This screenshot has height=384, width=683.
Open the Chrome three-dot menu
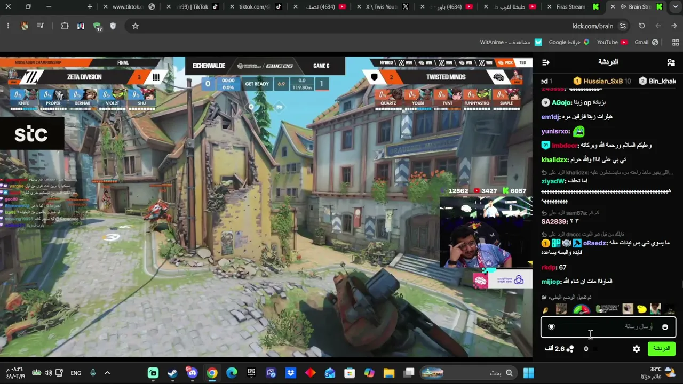tap(8, 26)
